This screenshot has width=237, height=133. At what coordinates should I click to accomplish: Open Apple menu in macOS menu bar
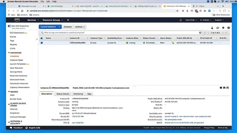pyautogui.click(x=4, y=1)
